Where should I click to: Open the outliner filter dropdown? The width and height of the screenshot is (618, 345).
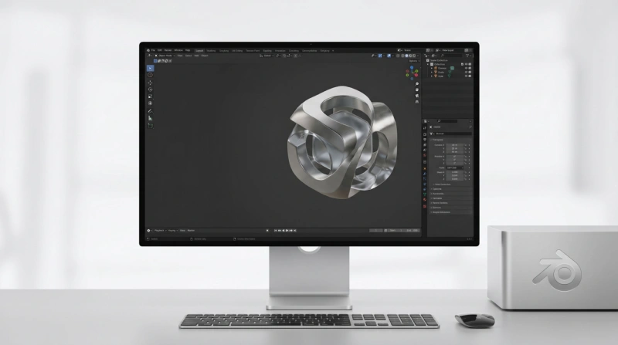point(468,56)
